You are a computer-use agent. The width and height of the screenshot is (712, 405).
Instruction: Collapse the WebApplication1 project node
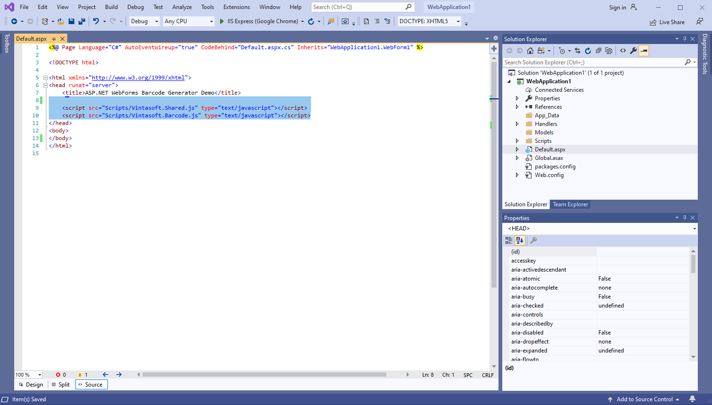click(509, 81)
